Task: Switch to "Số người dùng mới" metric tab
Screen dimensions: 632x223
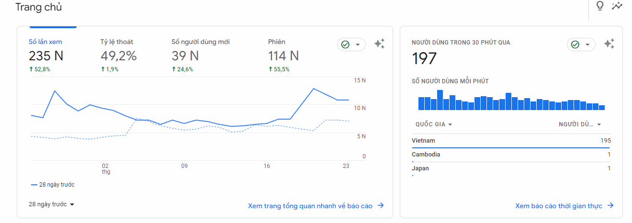Action: (200, 55)
